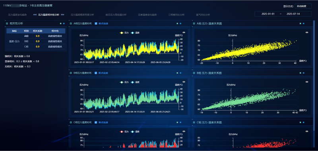Click the green square icon in C相压力温度时间 header
Screen dimensions: 318x151
pos(177,122)
